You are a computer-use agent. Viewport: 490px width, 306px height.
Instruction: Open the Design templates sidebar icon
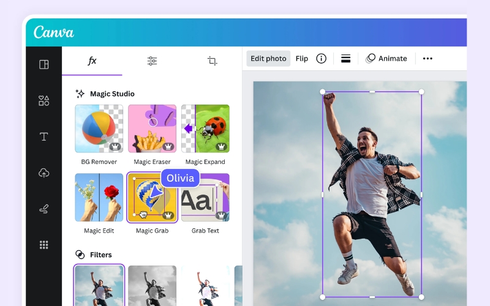pos(43,64)
